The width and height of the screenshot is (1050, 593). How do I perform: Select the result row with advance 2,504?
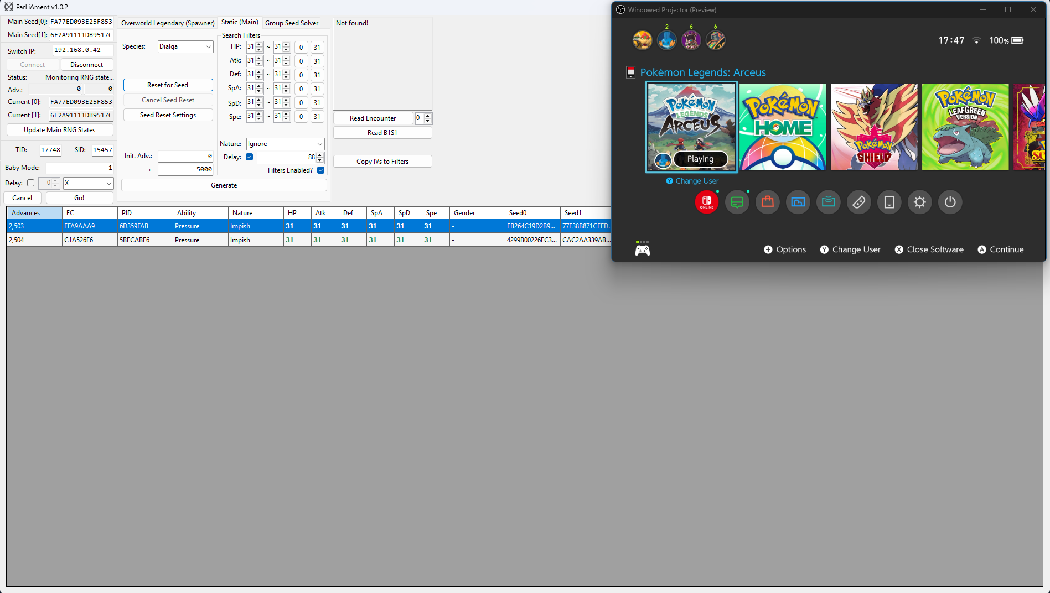[309, 240]
